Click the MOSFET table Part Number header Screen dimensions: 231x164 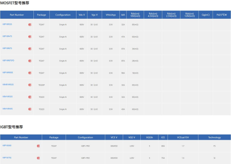pos(17,15)
